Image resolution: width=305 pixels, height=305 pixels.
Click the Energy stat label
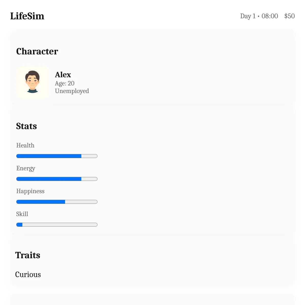(26, 169)
